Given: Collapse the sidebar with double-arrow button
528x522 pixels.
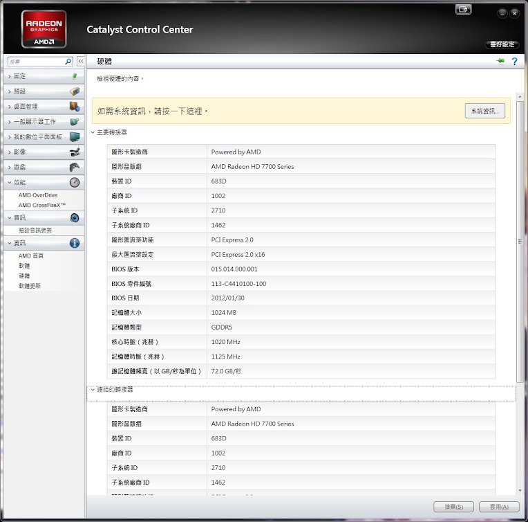Looking at the screenshot, I should 80,61.
